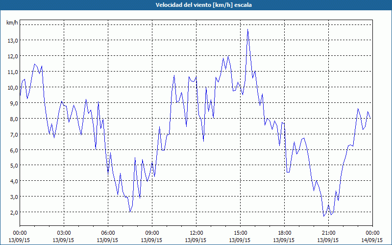
Task: Click the '3,0' y-axis value
Action: point(14,197)
